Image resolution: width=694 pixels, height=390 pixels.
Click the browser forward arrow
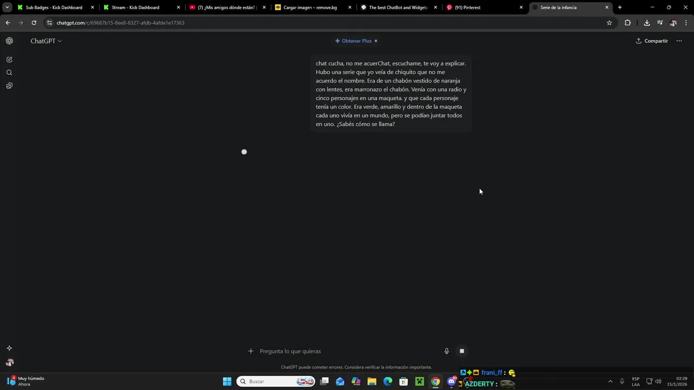[21, 23]
